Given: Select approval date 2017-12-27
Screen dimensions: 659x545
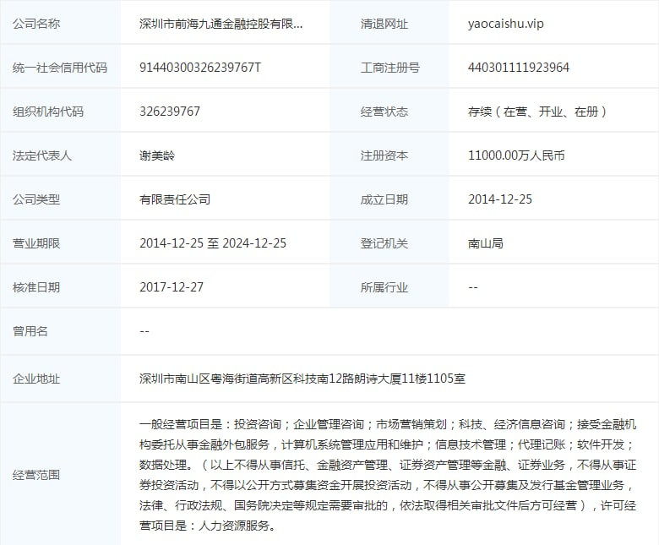Looking at the screenshot, I should [x=172, y=287].
